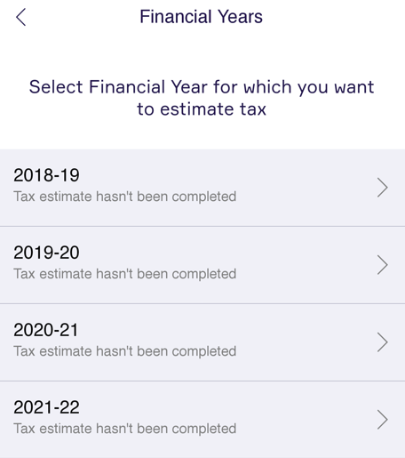Click the 'Select Financial Year' instruction heading
The height and width of the screenshot is (458, 405).
(x=202, y=98)
